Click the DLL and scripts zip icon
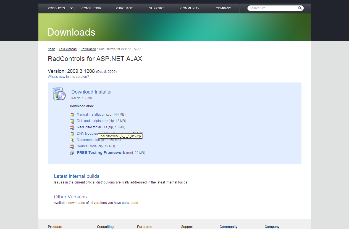The width and height of the screenshot is (349, 229). pos(72,121)
